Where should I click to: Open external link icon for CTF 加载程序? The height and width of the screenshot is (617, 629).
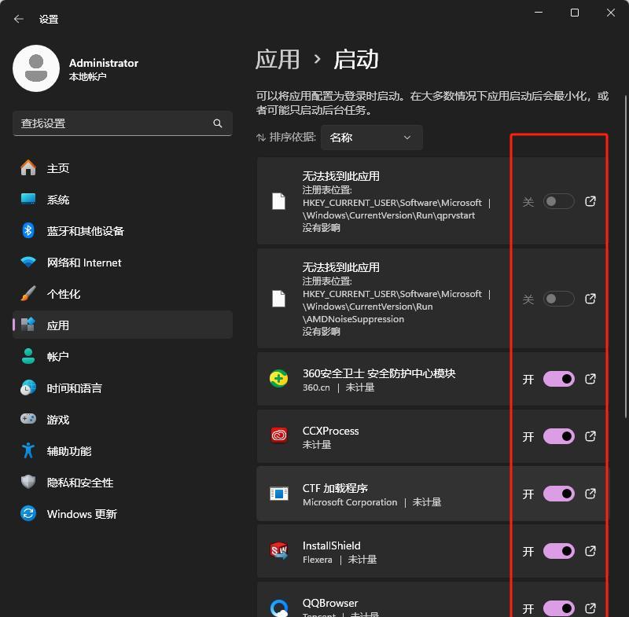590,494
